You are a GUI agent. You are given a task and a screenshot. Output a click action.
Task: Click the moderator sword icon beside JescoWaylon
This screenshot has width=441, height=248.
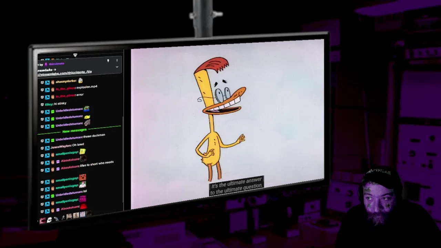47,148
